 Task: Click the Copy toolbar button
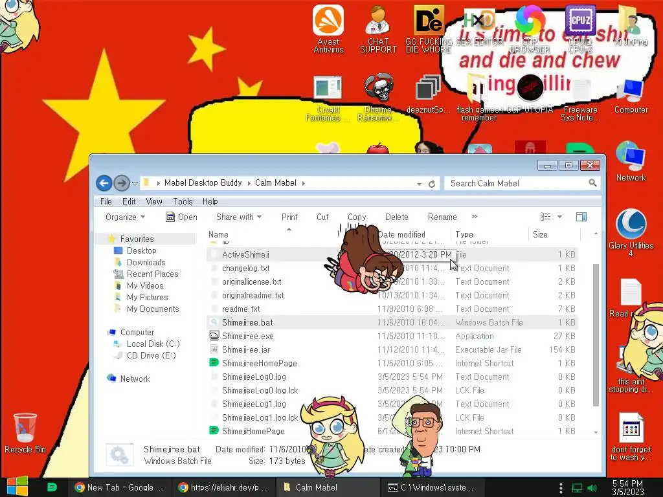click(357, 217)
